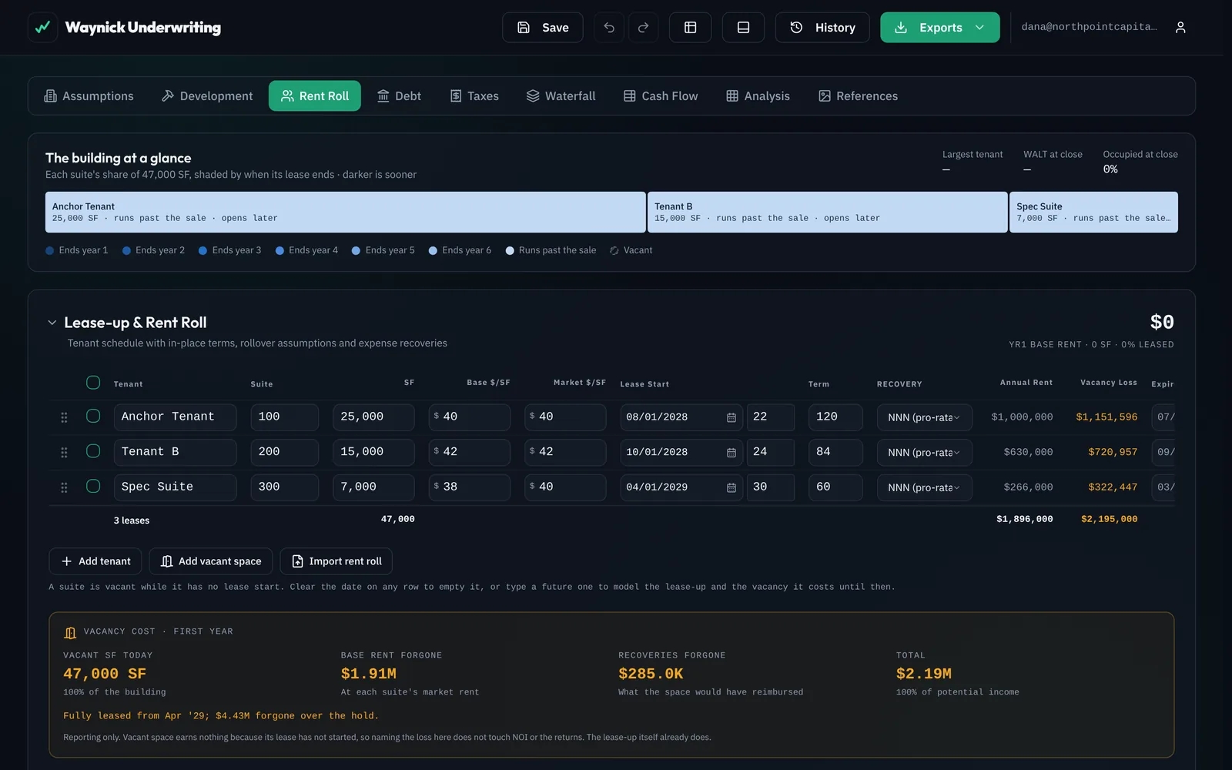Check the Anchor Tenant row checkbox
The image size is (1232, 770).
[x=93, y=416]
